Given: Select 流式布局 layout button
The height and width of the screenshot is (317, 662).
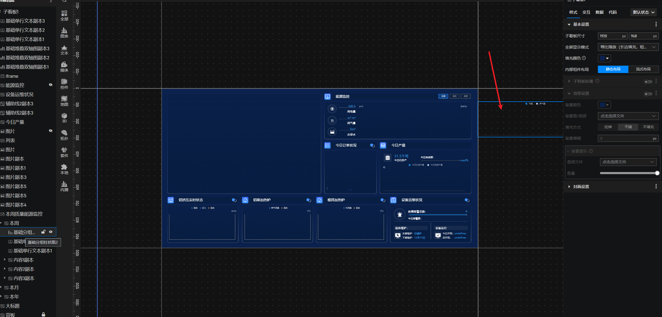Looking at the screenshot, I should point(643,69).
